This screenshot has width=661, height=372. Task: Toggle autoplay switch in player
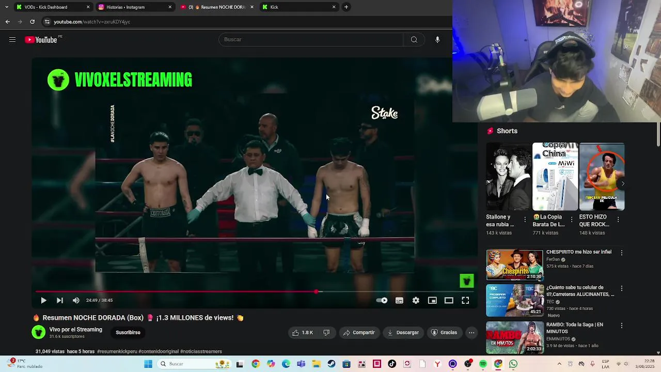coord(382,300)
